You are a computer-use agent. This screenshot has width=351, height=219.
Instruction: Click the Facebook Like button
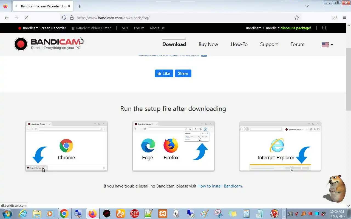click(164, 73)
